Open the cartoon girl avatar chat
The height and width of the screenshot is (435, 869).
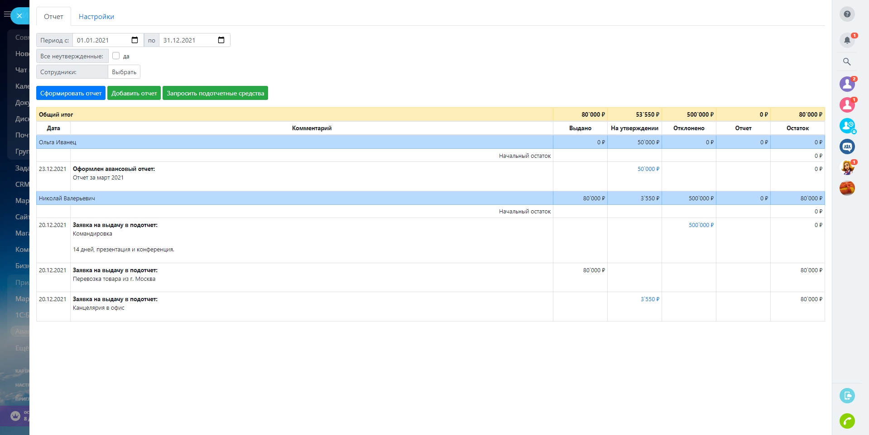847,167
